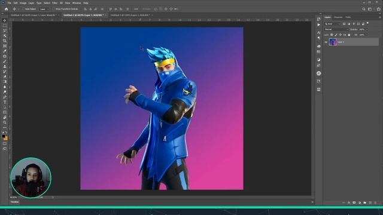The height and width of the screenshot is (215, 383).
Task: Select the Spot Healing Brush tool
Action: 5,56
